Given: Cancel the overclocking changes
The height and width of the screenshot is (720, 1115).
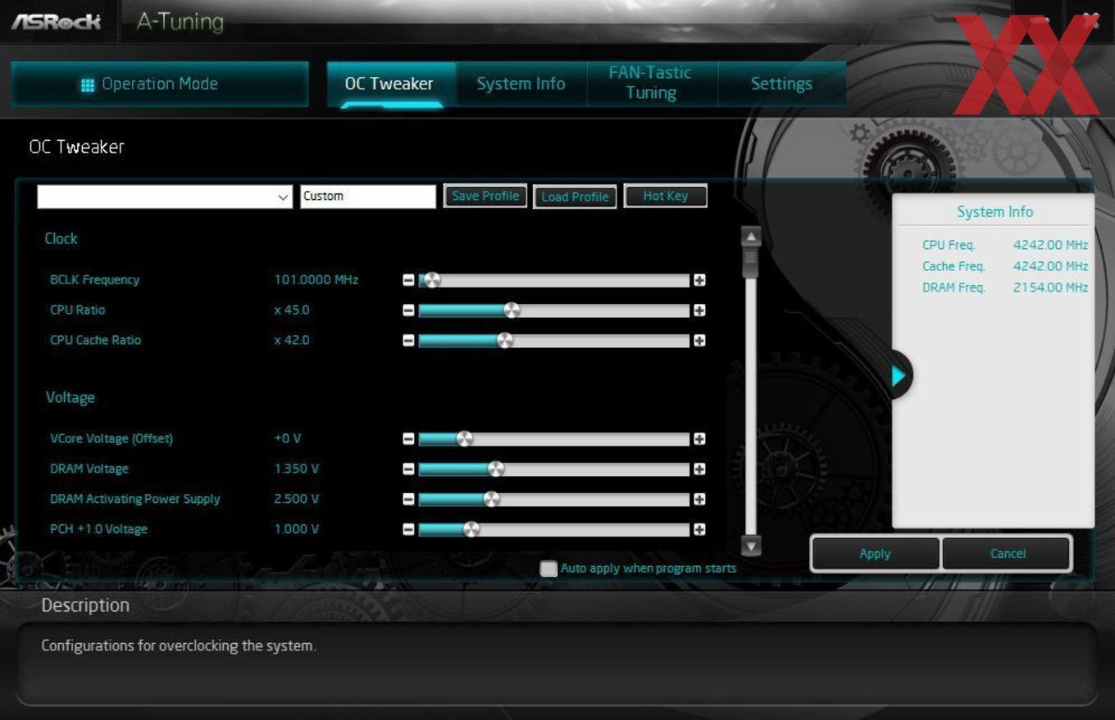Looking at the screenshot, I should coord(1008,554).
